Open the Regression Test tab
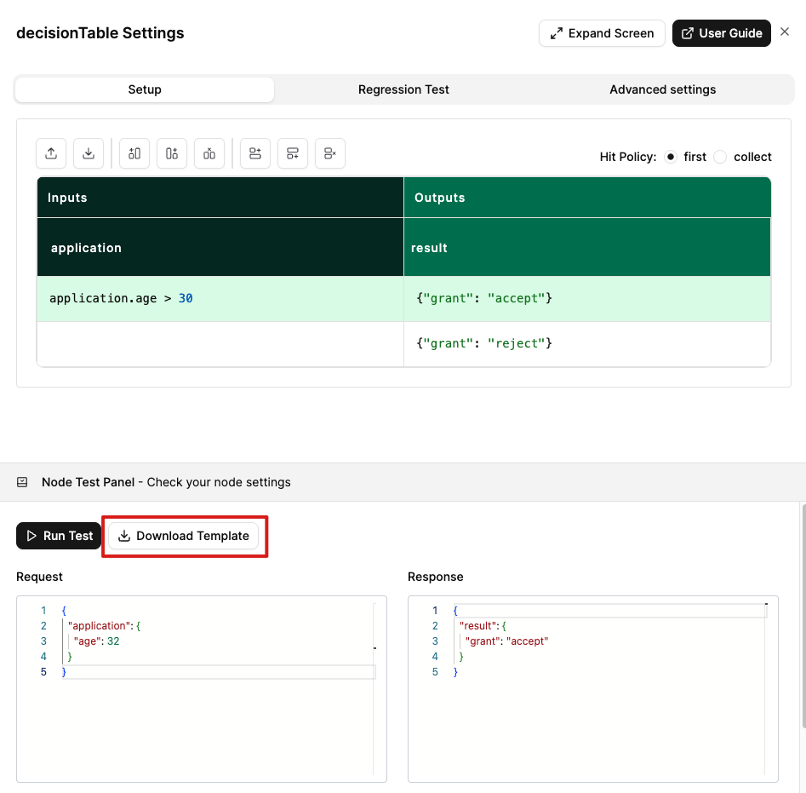The image size is (806, 793). coord(403,89)
